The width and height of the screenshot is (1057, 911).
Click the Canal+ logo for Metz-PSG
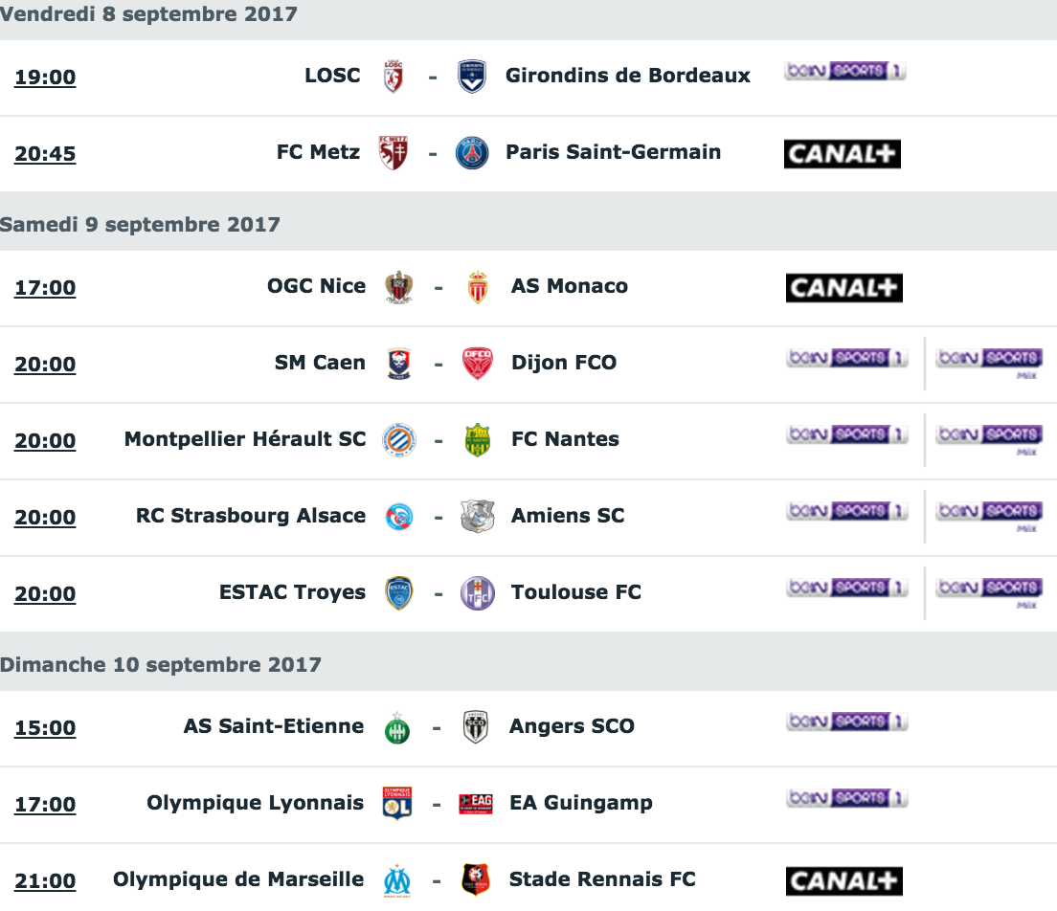(842, 154)
